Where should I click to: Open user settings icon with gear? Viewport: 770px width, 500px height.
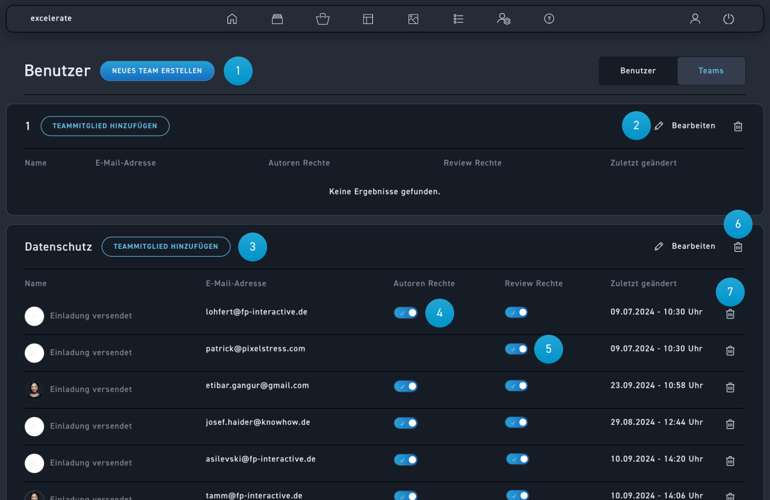point(504,19)
